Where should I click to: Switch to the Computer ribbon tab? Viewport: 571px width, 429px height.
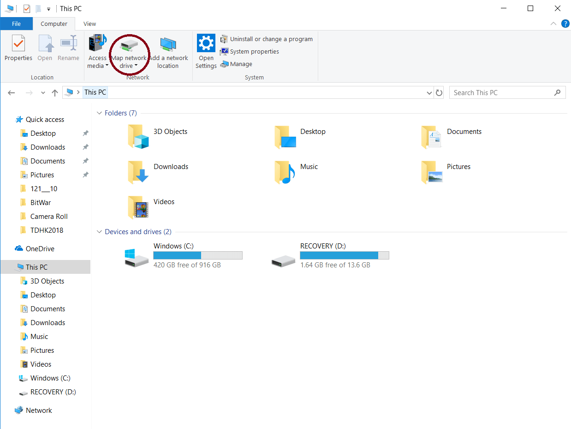(x=54, y=24)
